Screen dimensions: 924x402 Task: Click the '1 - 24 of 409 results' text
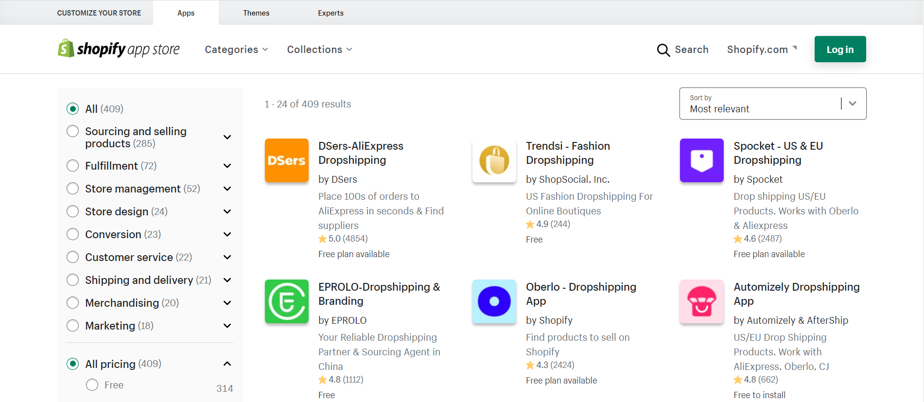(308, 104)
